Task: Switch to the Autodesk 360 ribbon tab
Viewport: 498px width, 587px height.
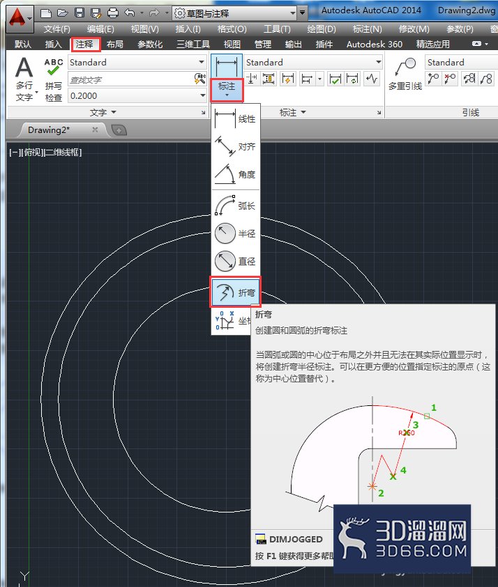Action: (375, 44)
